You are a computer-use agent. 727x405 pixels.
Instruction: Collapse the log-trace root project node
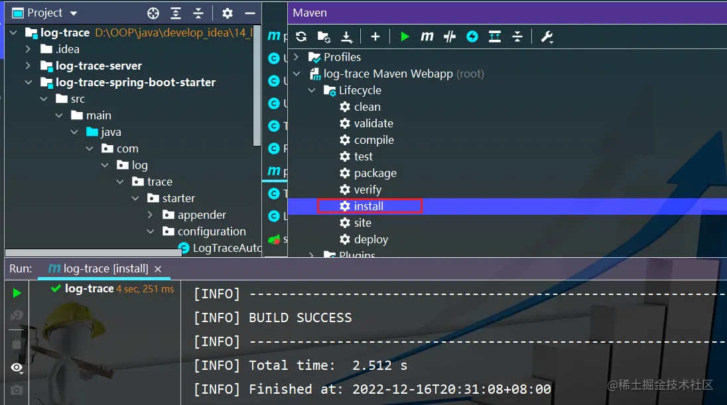coord(13,32)
